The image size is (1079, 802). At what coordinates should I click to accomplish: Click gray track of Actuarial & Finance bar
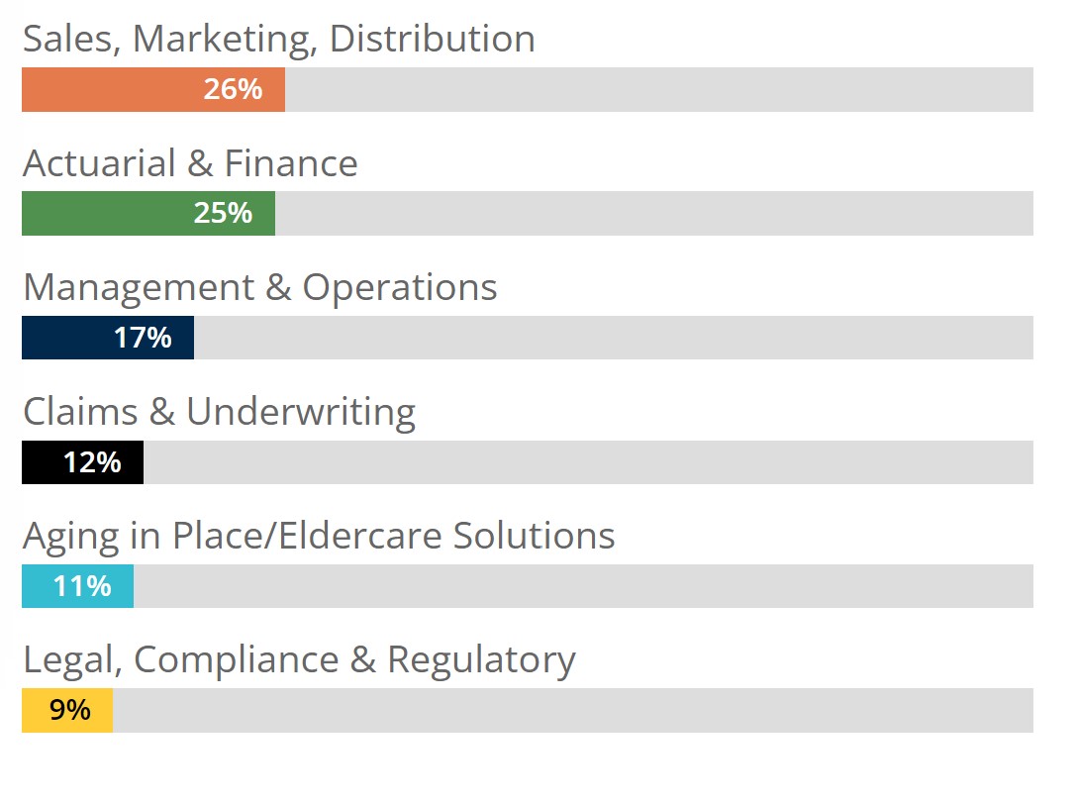[654, 214]
